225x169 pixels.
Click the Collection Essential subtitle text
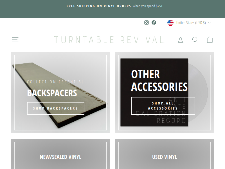pos(55,82)
